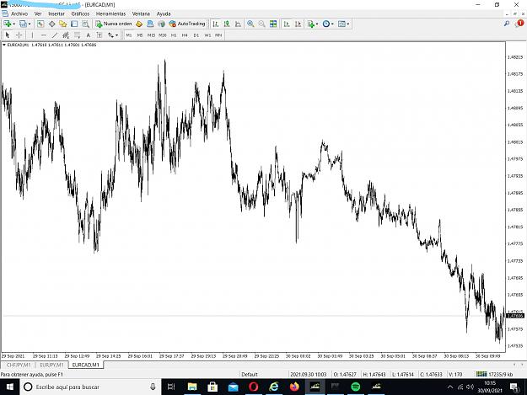This screenshot has height=395, width=527.
Task: Toggle chart auto scroll
Action: (x=287, y=24)
